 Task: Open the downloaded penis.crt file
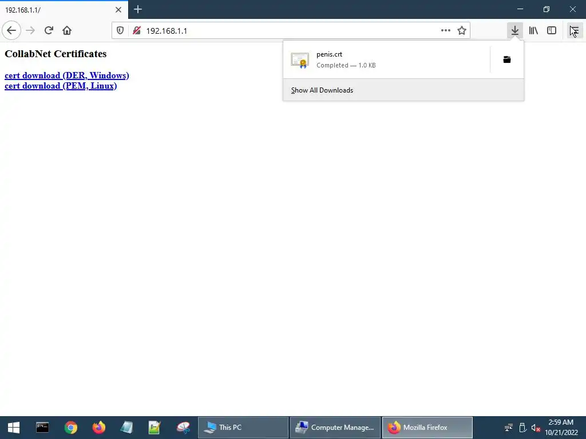(386, 59)
